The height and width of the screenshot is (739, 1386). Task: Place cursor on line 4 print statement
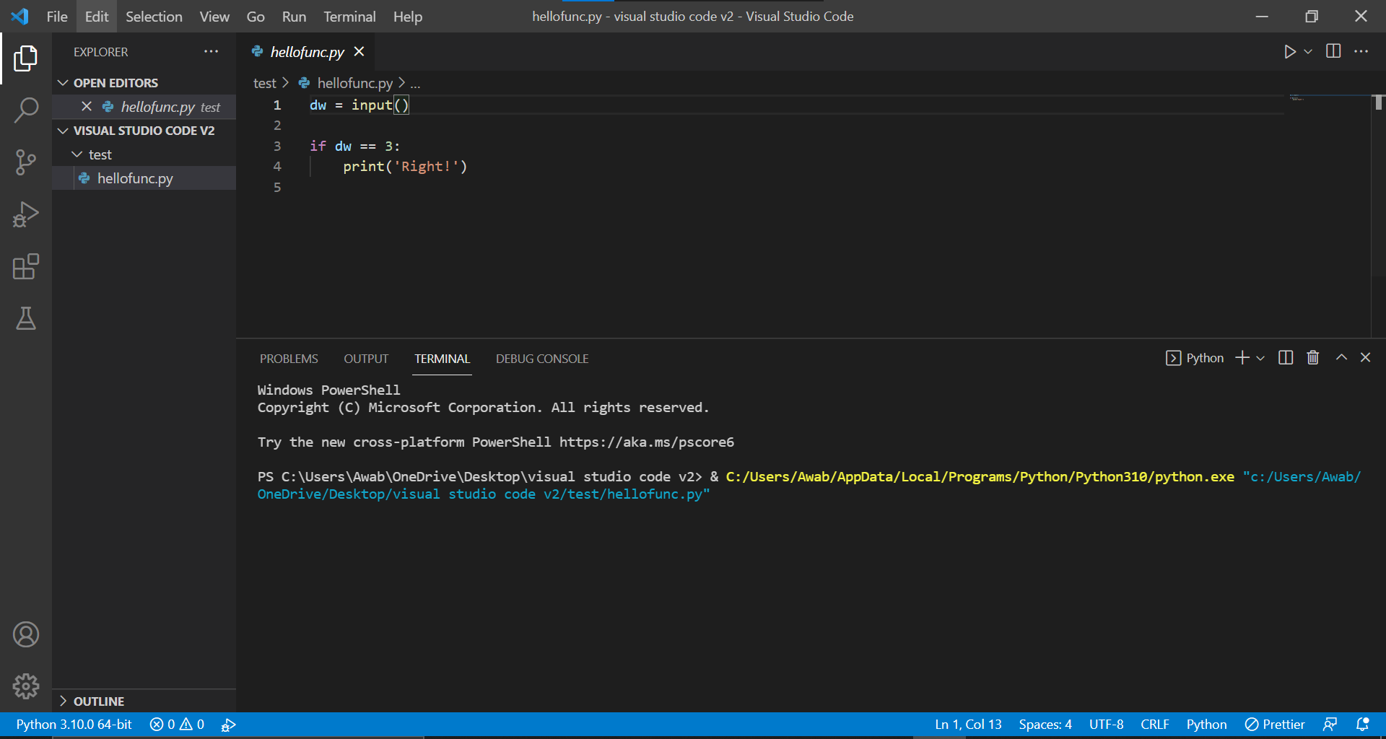pos(405,167)
